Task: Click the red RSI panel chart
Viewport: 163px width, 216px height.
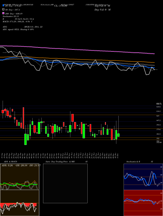Action: 143,203
